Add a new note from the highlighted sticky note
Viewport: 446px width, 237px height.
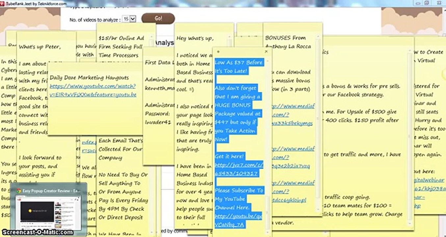pyautogui.click(x=218, y=52)
